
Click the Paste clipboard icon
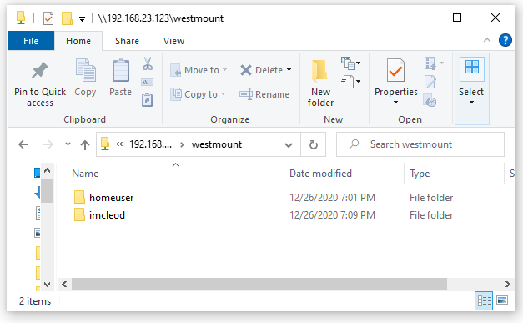pos(120,70)
